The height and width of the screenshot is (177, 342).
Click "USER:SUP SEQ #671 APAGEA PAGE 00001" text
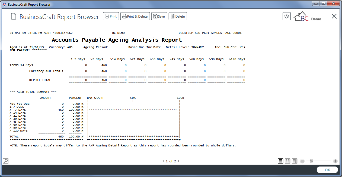click(210, 33)
